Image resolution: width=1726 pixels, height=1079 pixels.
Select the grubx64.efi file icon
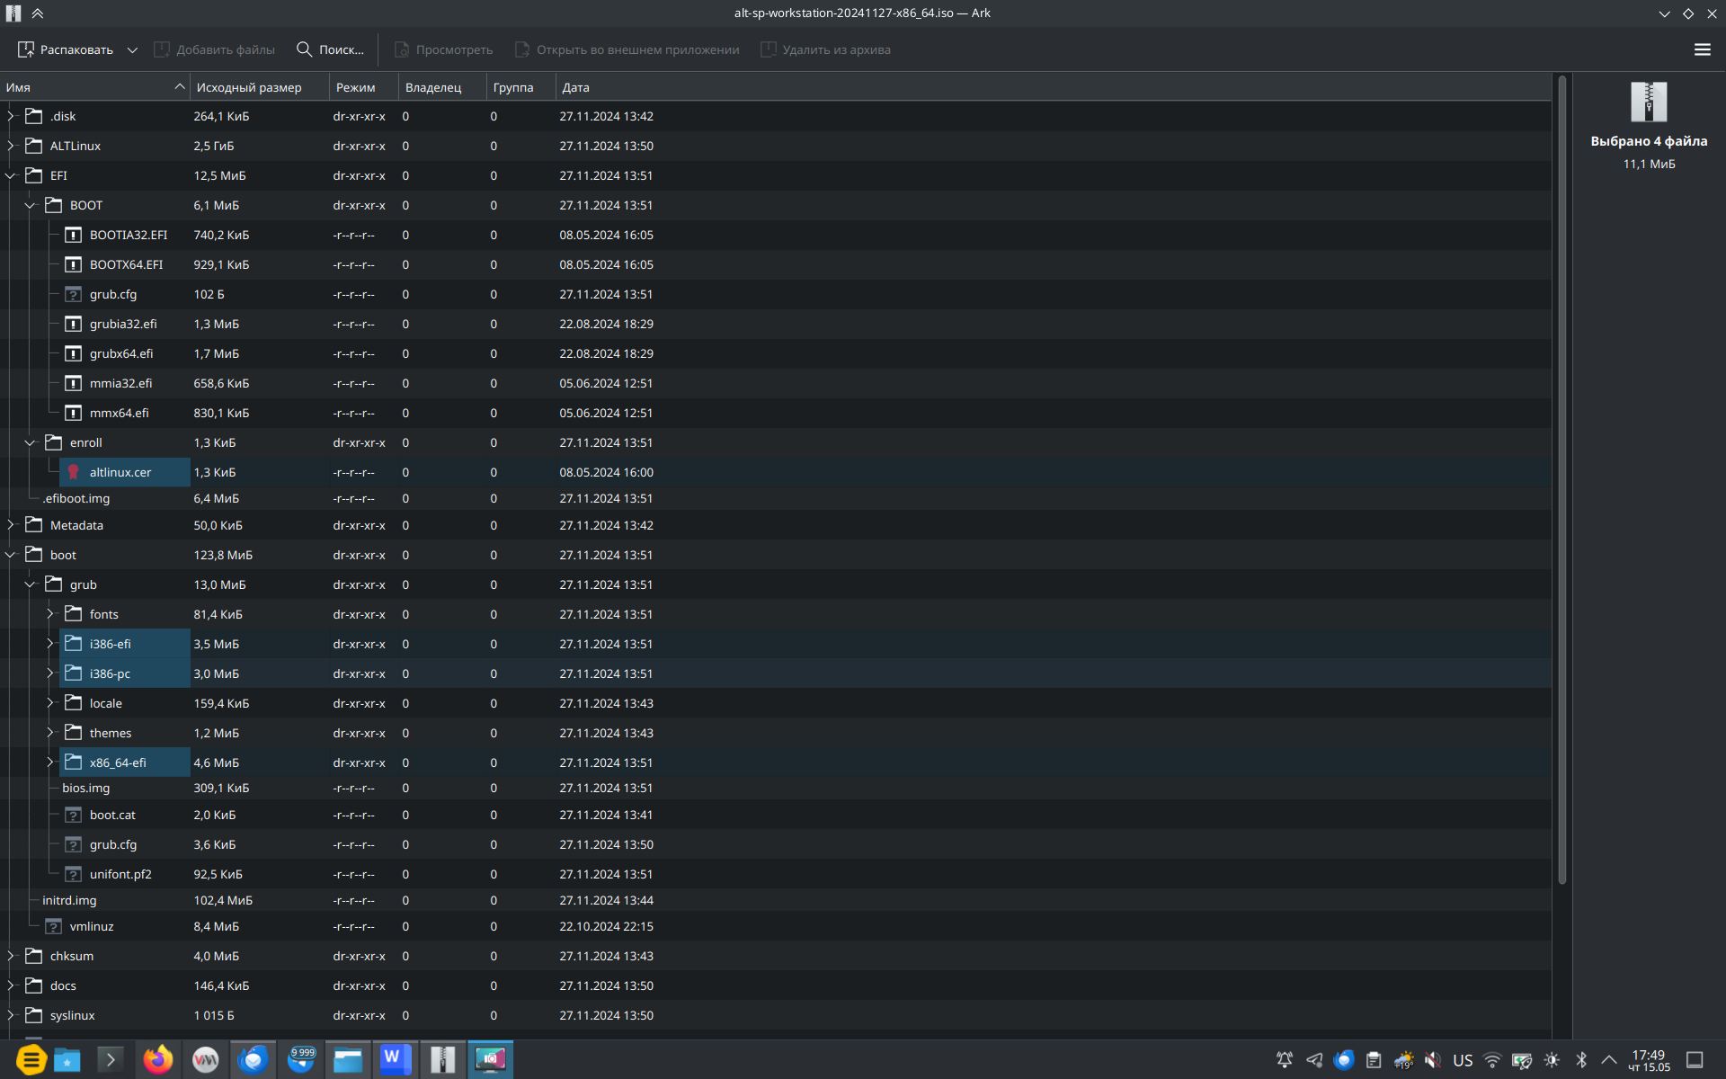pos(74,353)
